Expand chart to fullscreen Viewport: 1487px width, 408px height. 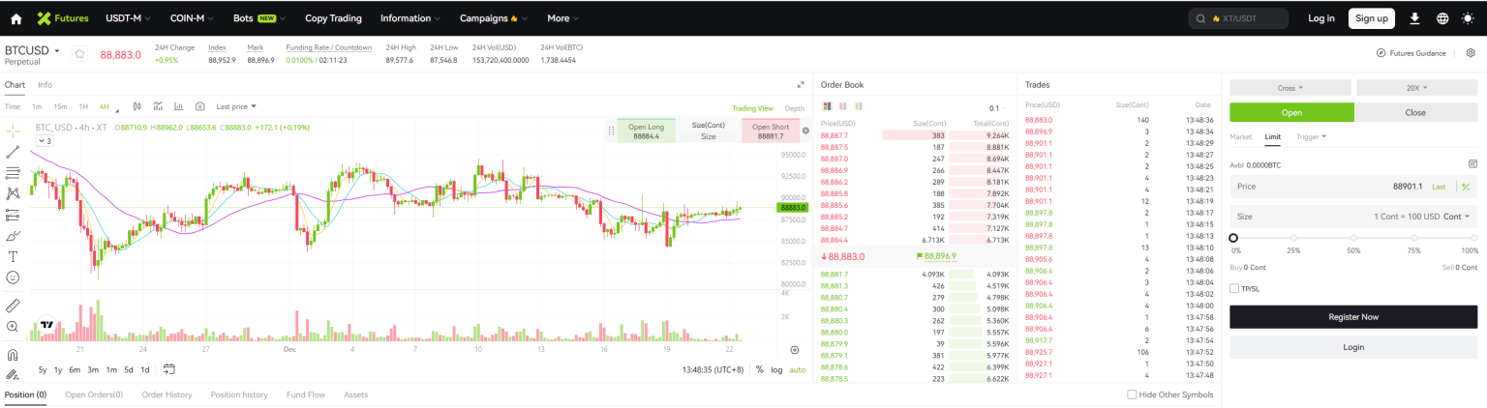click(x=801, y=85)
